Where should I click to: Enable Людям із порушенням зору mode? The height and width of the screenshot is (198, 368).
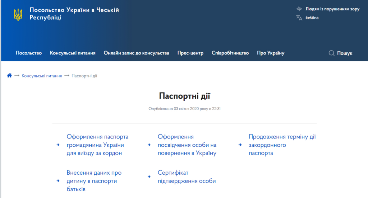point(332,9)
